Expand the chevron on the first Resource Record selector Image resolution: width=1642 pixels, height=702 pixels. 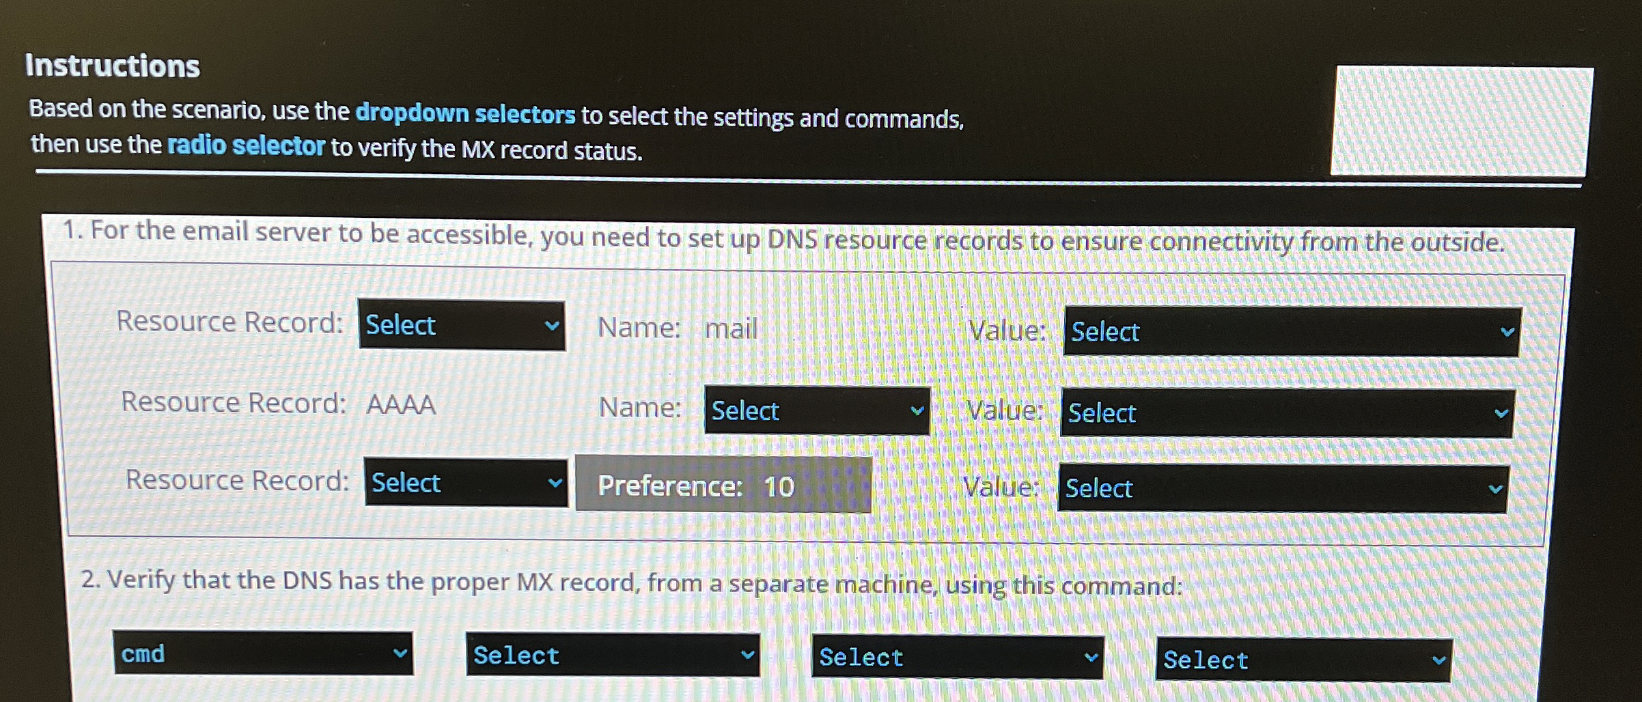coord(554,326)
